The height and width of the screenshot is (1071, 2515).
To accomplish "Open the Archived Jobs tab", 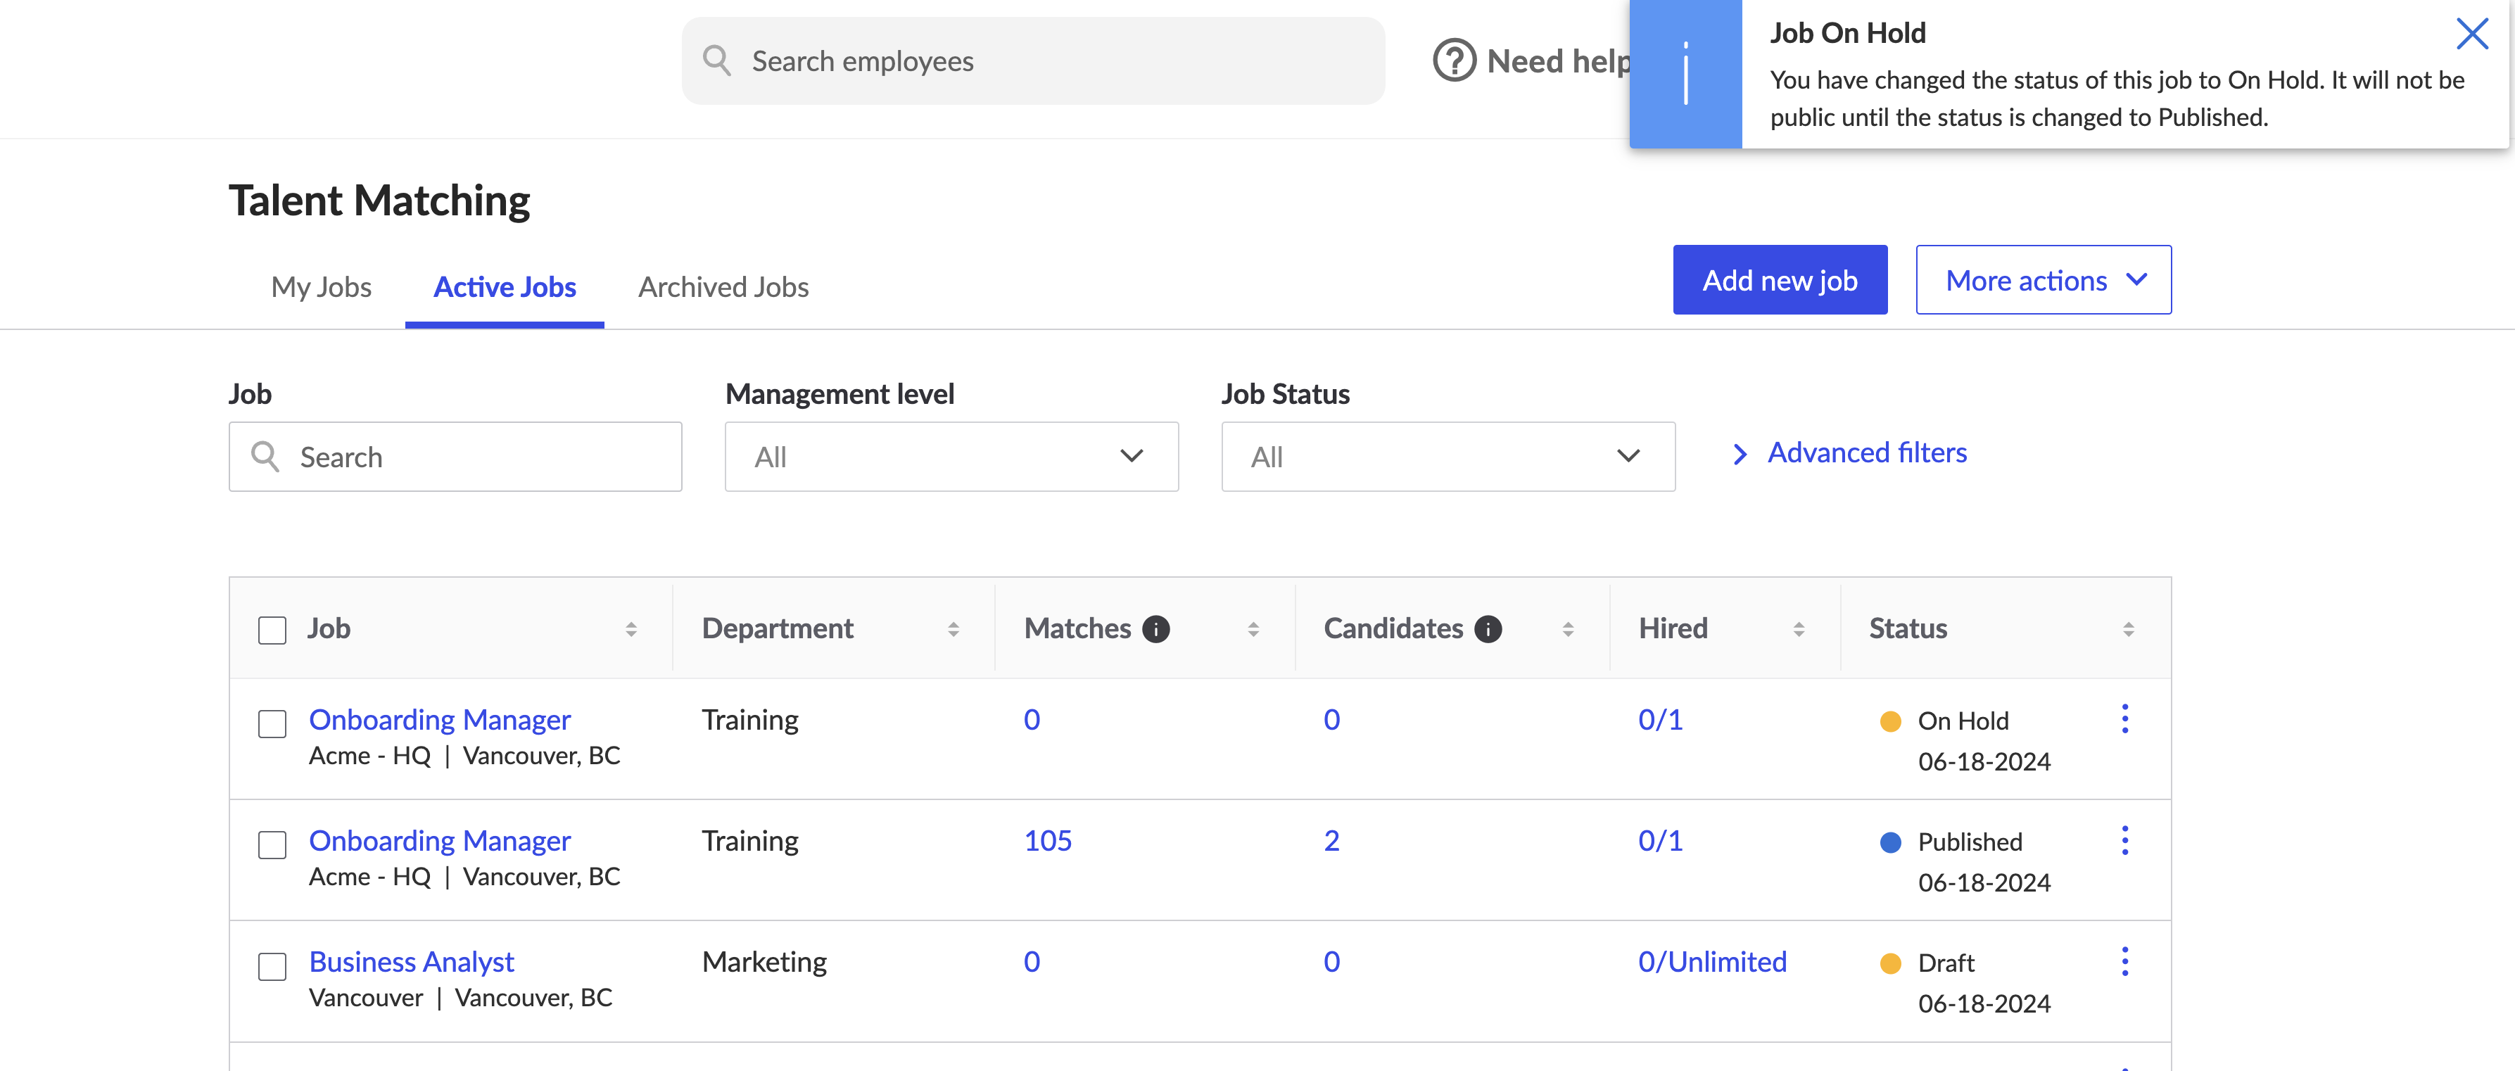I will pyautogui.click(x=723, y=287).
